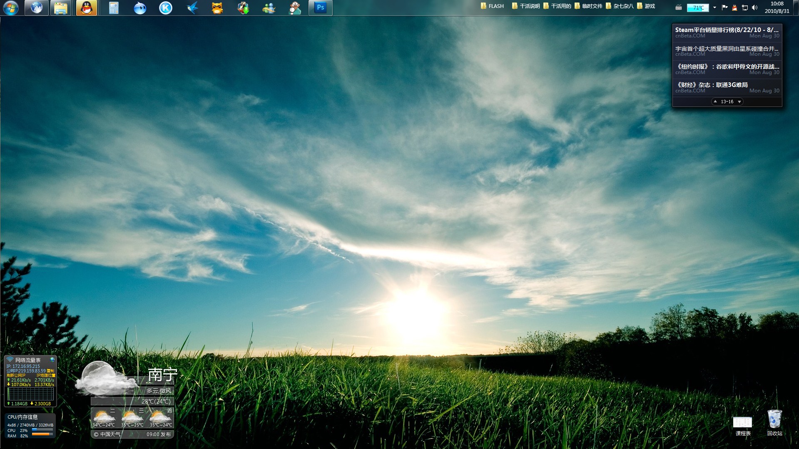799x449 pixels.
Task: Open the Windows Start orb
Action: [11, 7]
